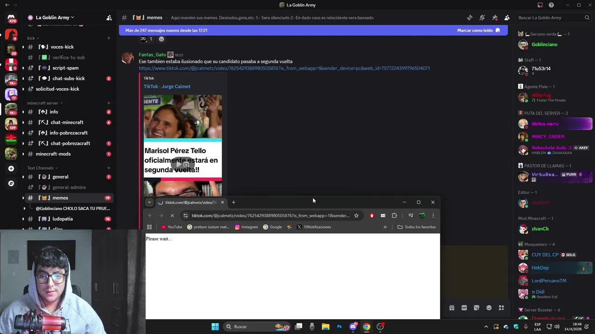Open the gift icon in message bar
595x334 pixels.
tap(451, 308)
